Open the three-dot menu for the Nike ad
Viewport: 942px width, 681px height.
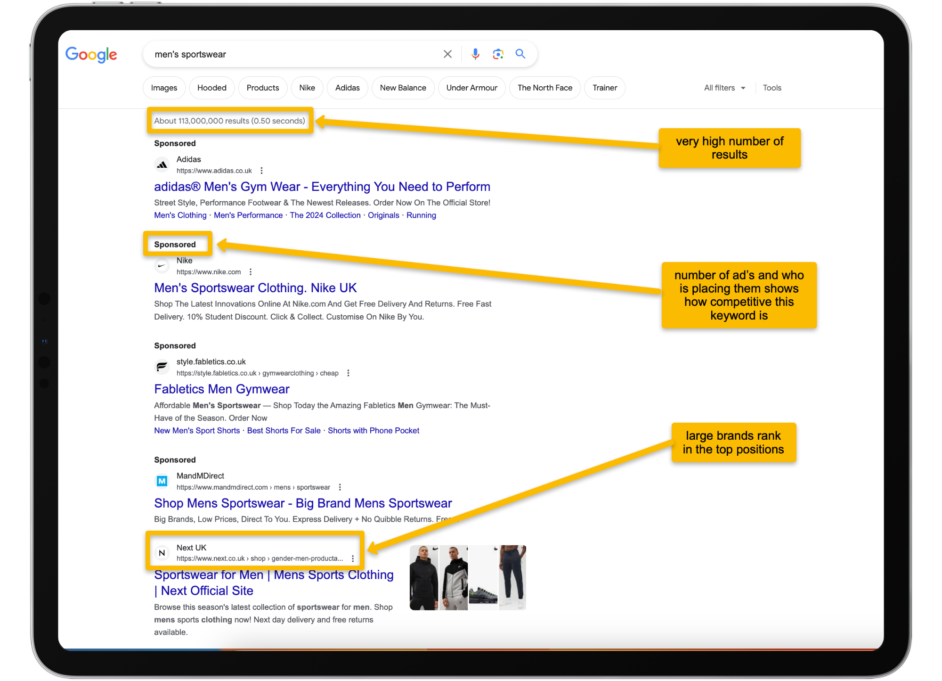point(251,272)
